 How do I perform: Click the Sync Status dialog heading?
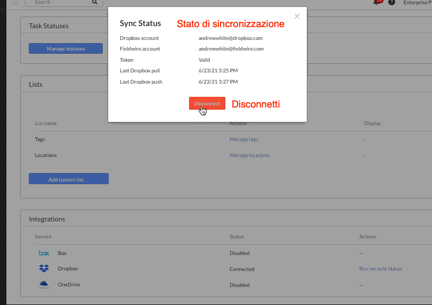coord(140,23)
